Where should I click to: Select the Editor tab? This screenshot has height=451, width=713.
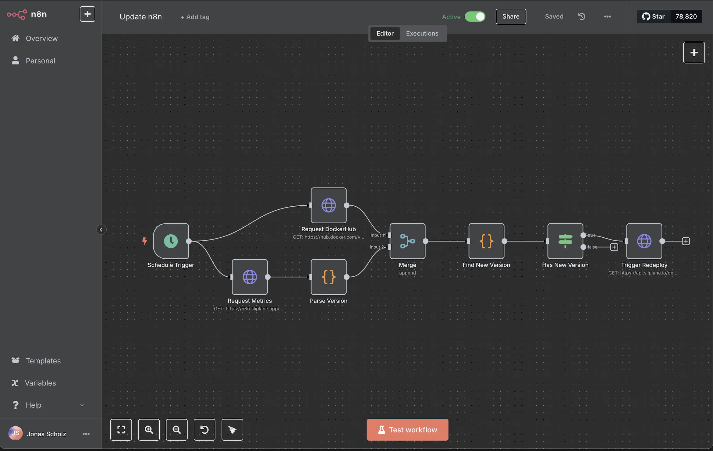click(x=385, y=33)
